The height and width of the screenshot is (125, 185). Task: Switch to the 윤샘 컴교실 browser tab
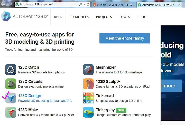click(114, 5)
